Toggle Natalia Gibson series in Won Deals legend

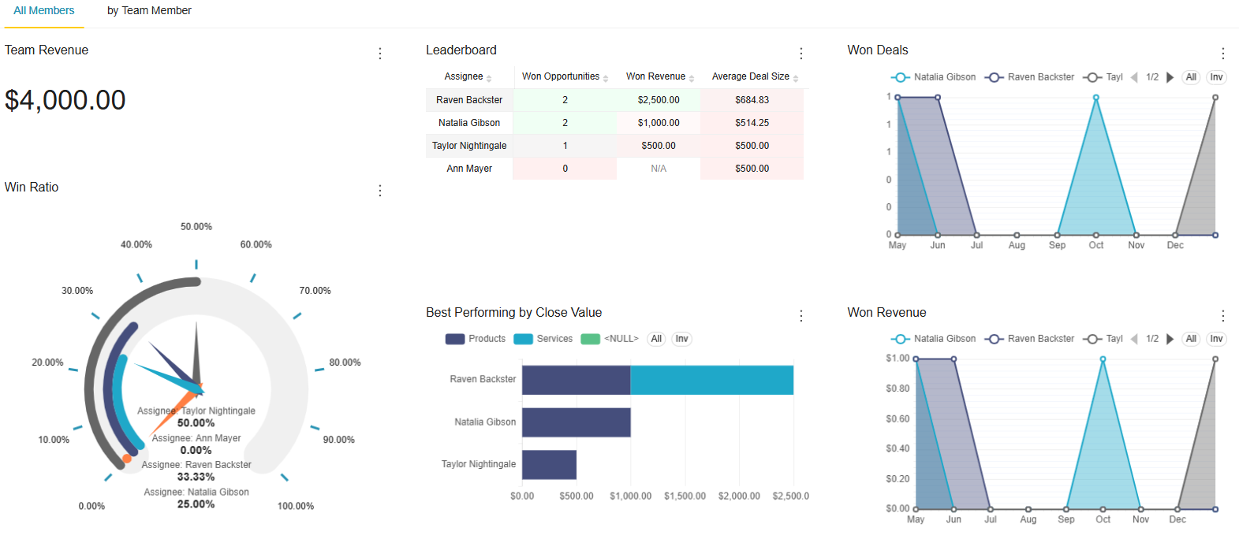click(x=934, y=77)
